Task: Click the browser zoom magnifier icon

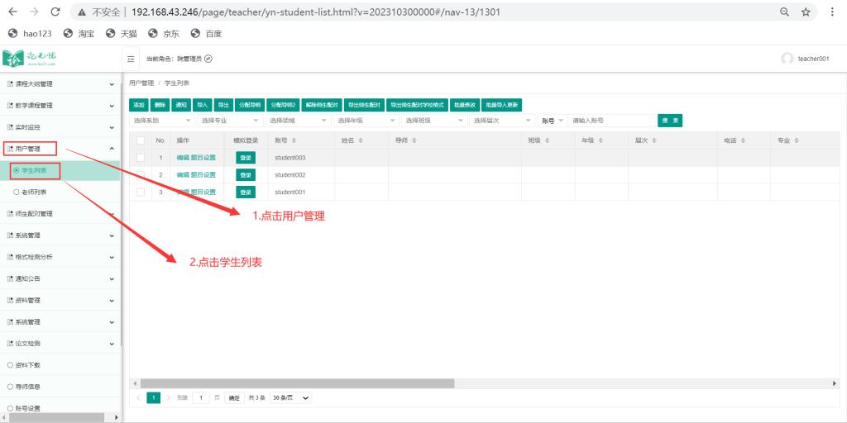Action: 784,12
